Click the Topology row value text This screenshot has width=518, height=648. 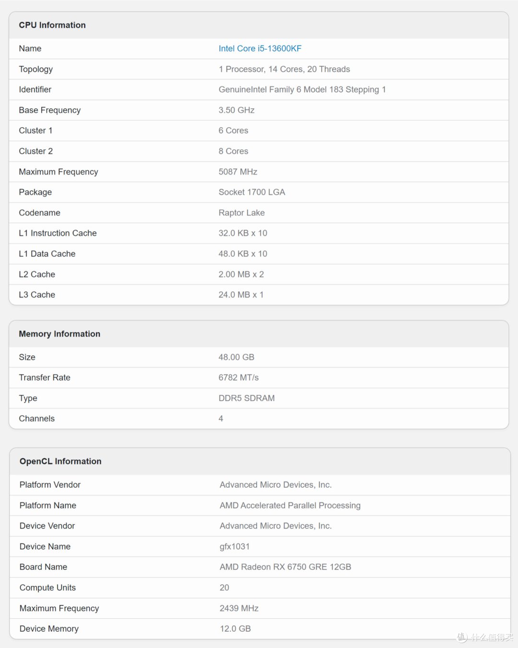(284, 69)
